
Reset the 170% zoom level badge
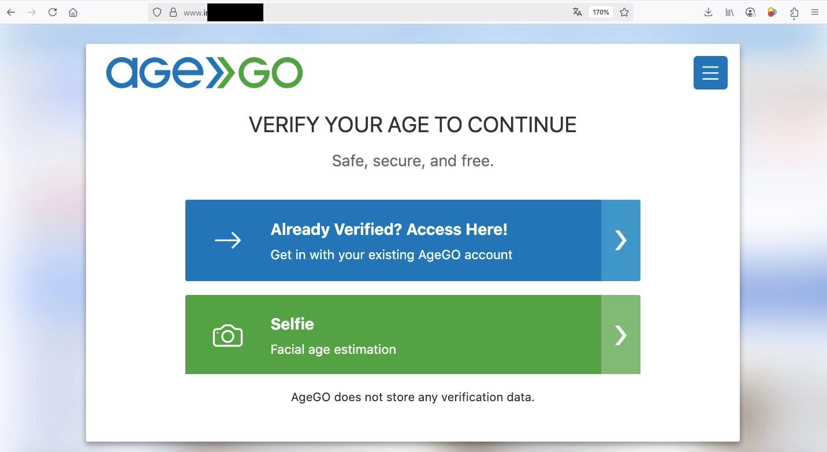(601, 12)
